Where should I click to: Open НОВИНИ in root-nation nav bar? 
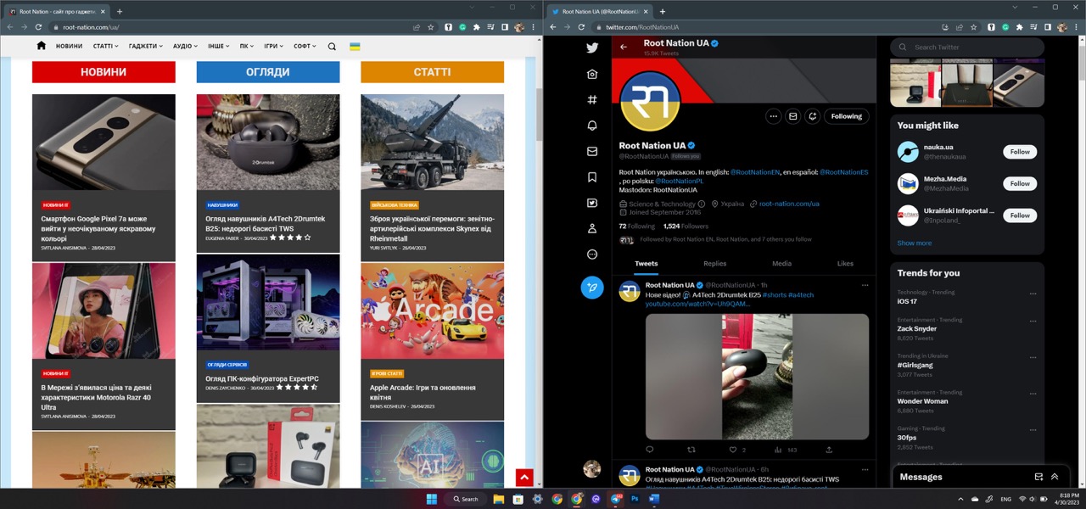[70, 47]
